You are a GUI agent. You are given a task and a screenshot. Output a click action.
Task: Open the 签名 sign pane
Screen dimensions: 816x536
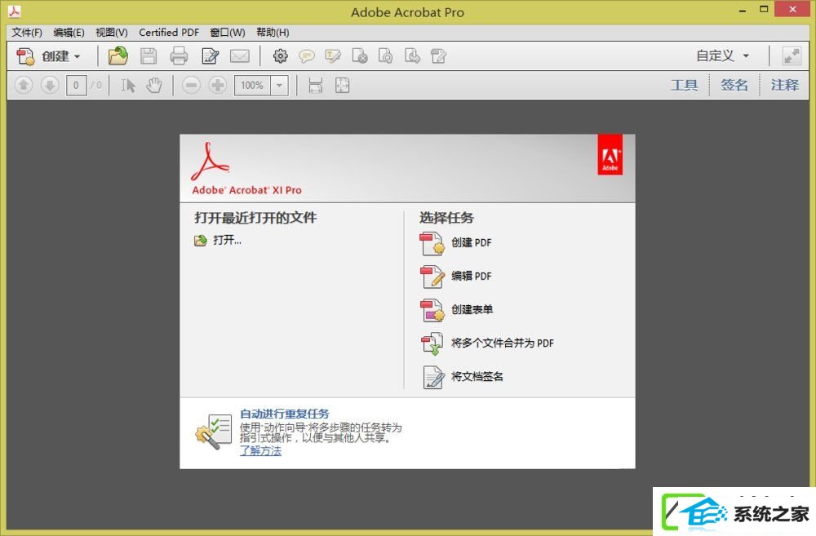(734, 85)
